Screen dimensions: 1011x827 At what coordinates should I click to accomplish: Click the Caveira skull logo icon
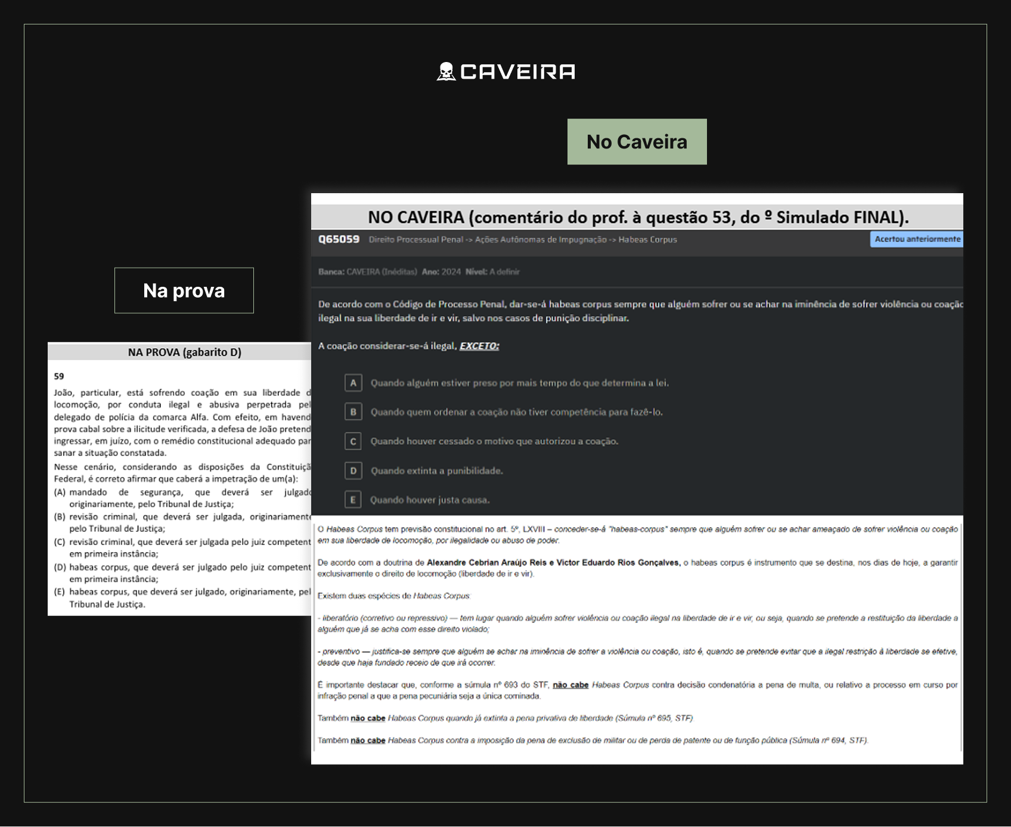445,72
